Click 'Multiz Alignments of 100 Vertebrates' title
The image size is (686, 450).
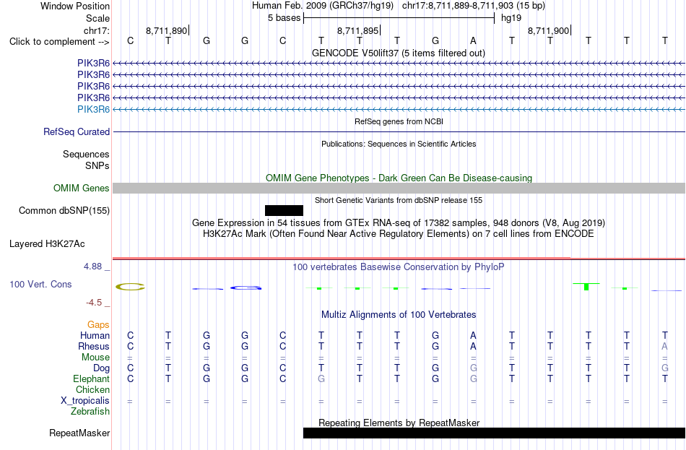399,315
